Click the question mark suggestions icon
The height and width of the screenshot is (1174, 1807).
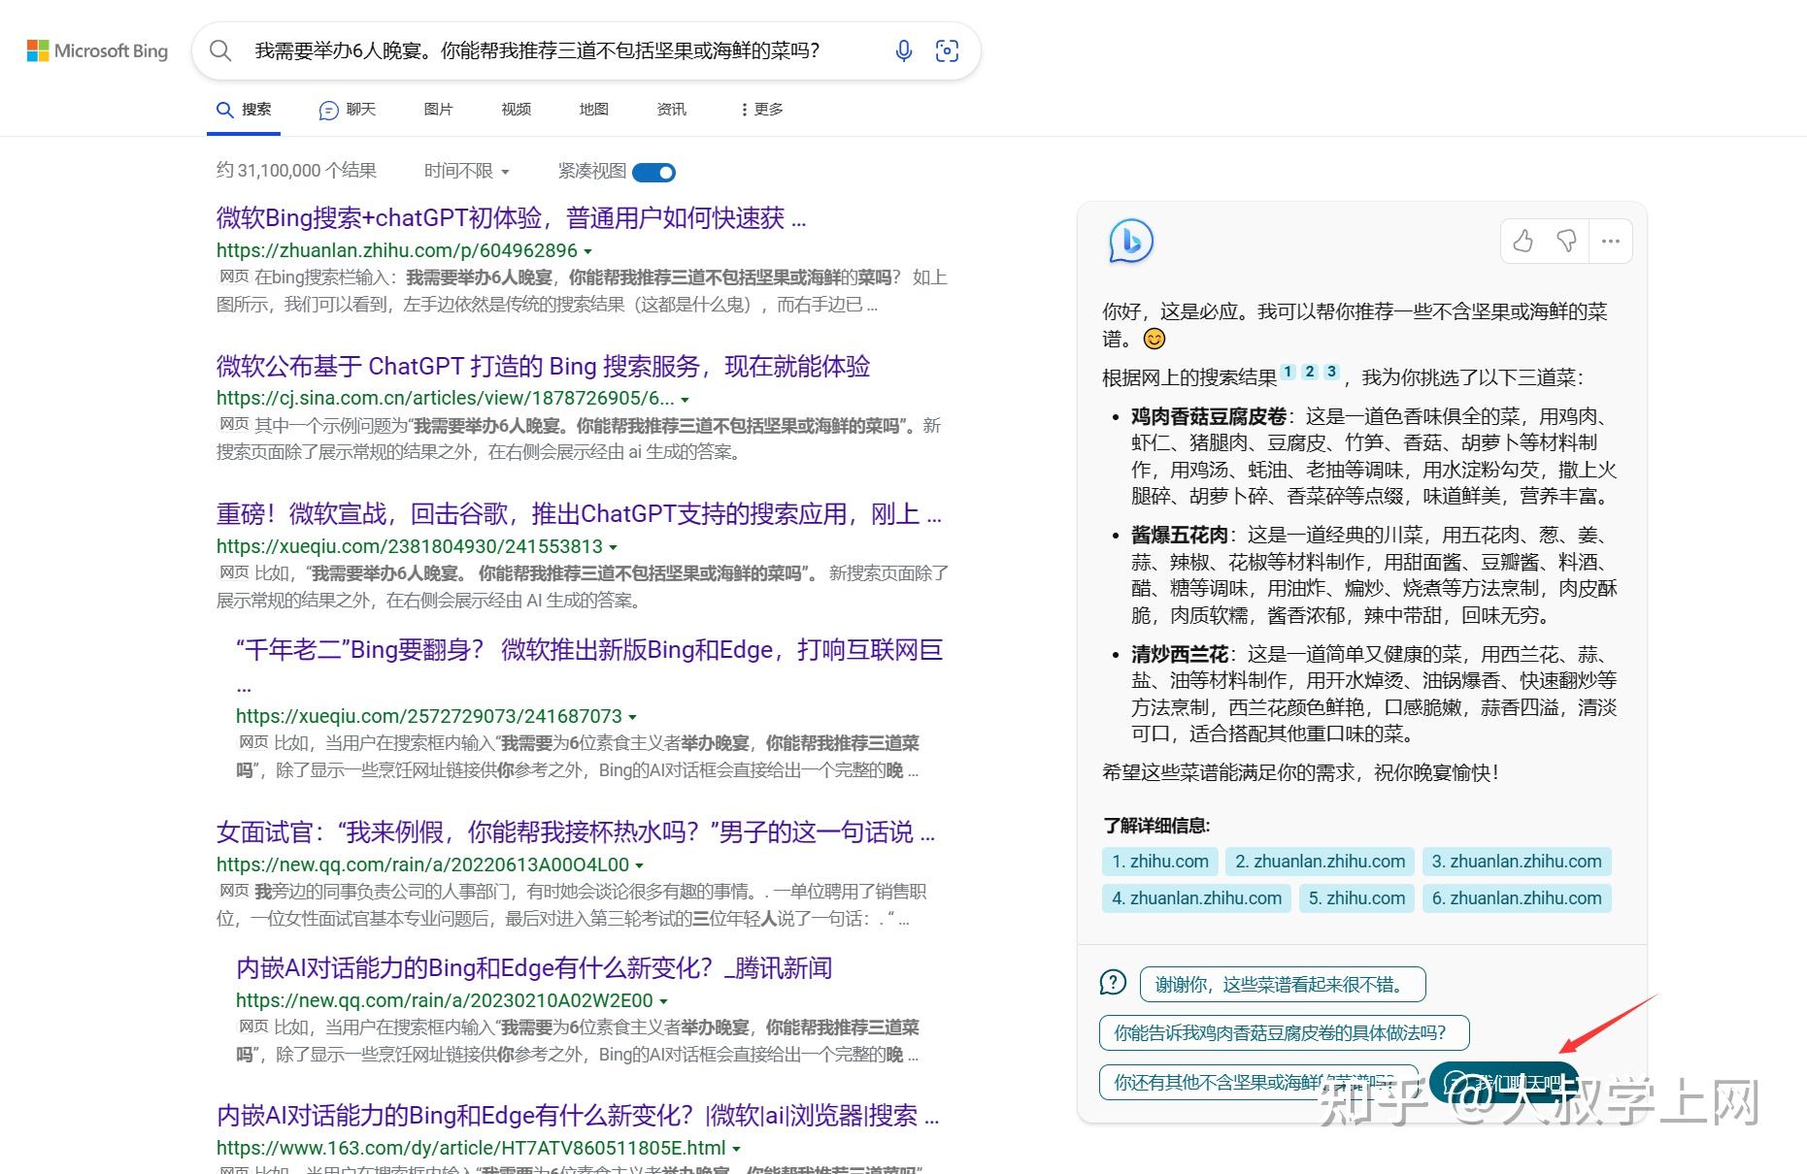coord(1113,983)
